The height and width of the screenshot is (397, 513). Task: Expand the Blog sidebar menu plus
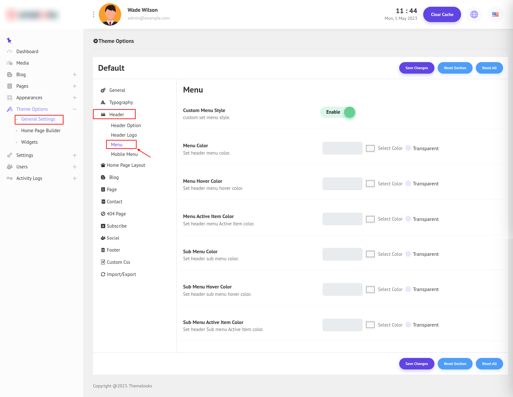pyautogui.click(x=75, y=75)
